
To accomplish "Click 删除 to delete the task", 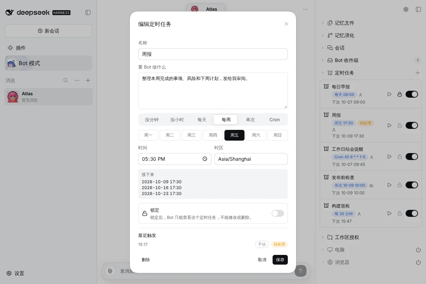I will (x=146, y=260).
